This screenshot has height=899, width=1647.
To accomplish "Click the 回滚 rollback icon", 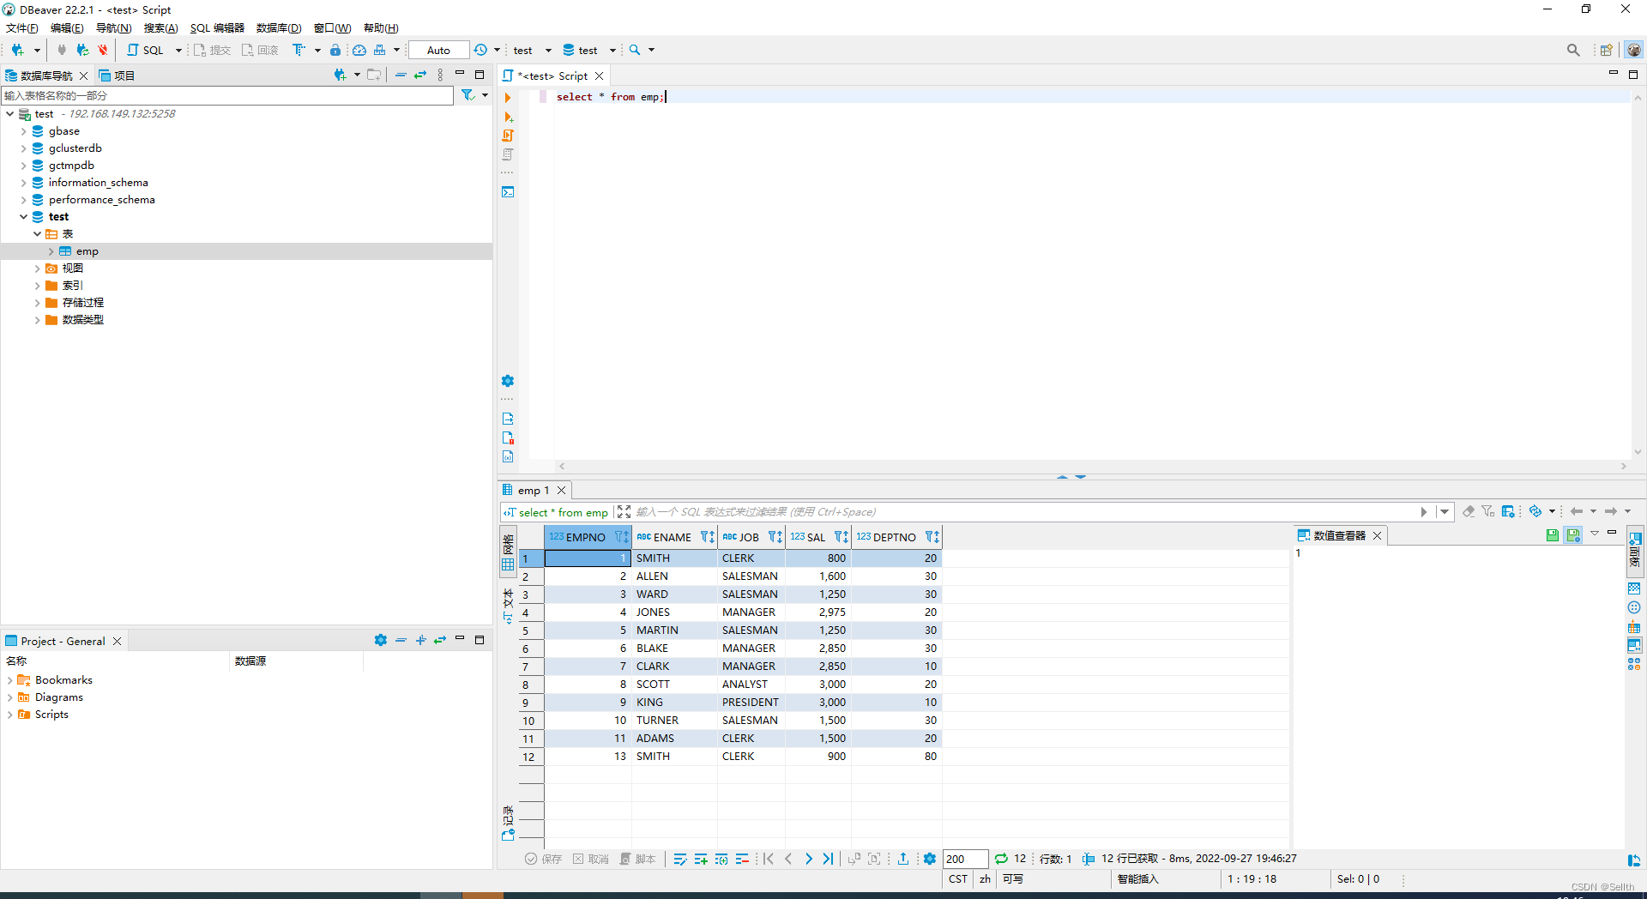I will coord(260,50).
